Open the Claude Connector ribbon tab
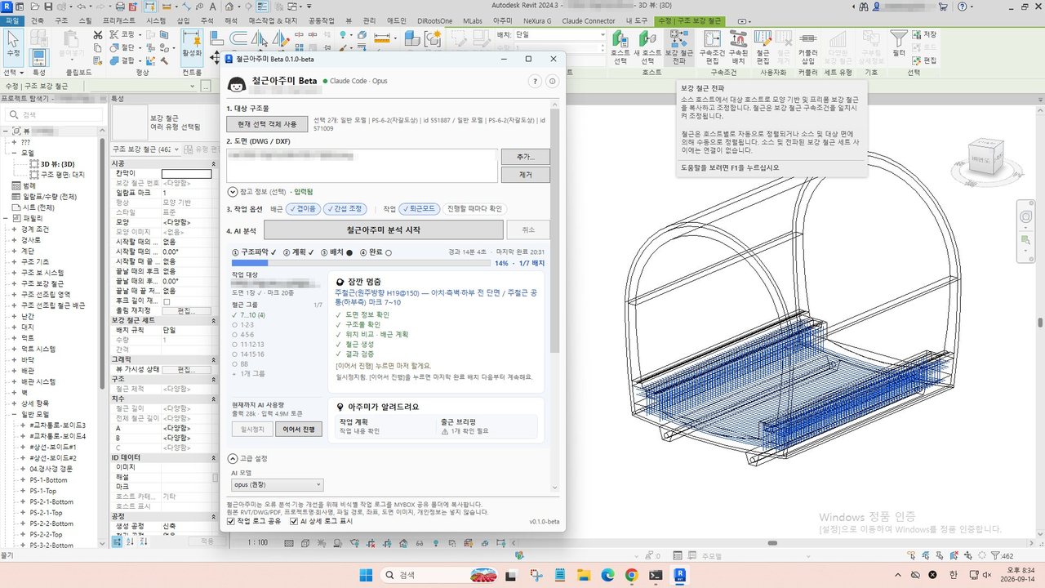This screenshot has height=588, width=1045. [589, 20]
